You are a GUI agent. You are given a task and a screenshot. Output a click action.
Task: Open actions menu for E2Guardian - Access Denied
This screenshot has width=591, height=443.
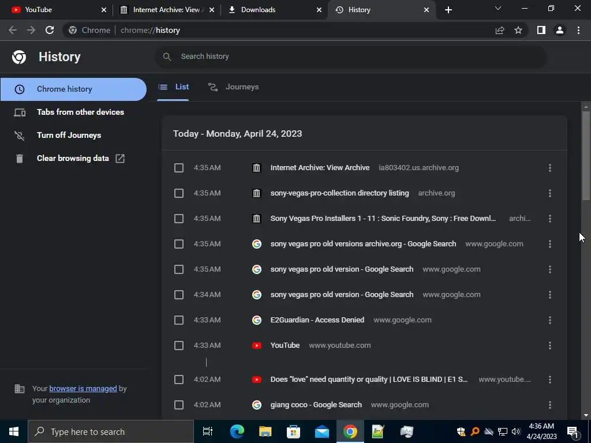(x=550, y=320)
